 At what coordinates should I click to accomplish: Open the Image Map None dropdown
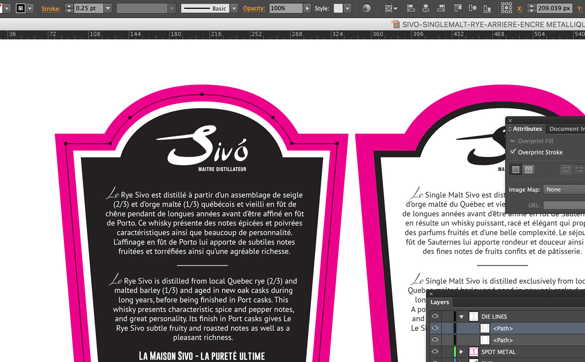tap(564, 190)
